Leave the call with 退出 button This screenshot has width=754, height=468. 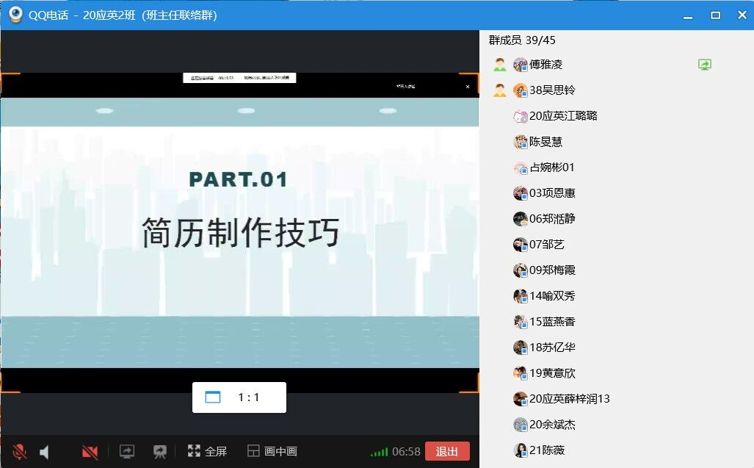pos(447,451)
